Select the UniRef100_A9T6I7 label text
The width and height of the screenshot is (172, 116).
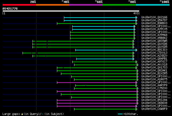154,61
